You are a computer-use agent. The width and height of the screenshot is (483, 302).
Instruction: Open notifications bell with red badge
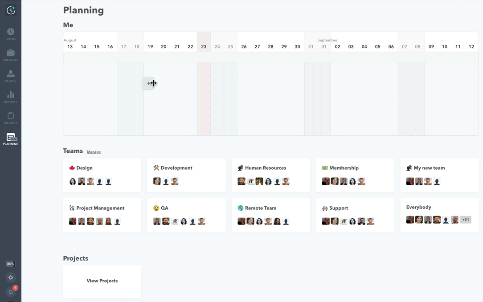pos(11,292)
